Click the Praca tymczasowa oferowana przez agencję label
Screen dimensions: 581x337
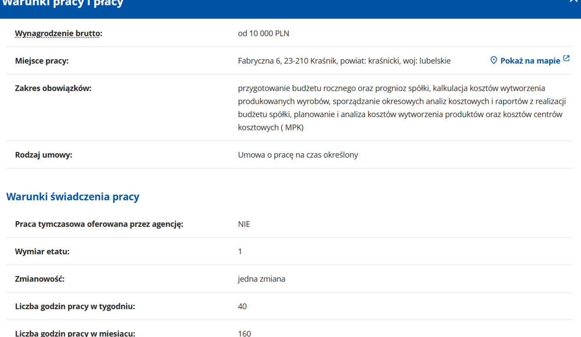pyautogui.click(x=99, y=225)
